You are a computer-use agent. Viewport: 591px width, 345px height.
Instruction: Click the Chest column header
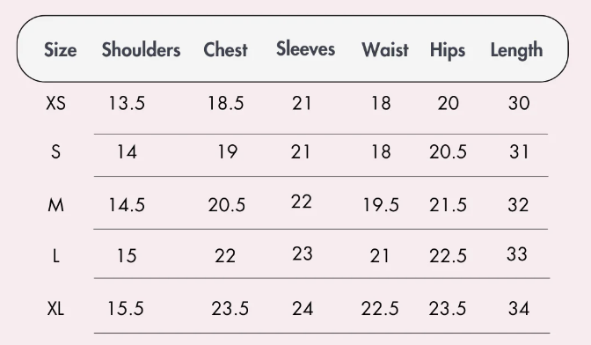coord(225,50)
